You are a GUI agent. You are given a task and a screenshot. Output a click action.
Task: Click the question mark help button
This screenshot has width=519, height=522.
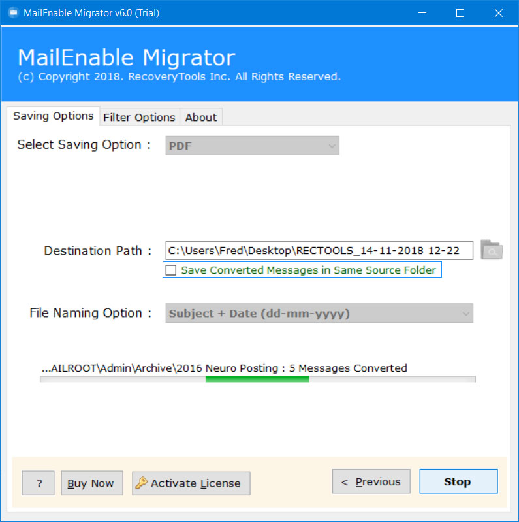tap(39, 483)
